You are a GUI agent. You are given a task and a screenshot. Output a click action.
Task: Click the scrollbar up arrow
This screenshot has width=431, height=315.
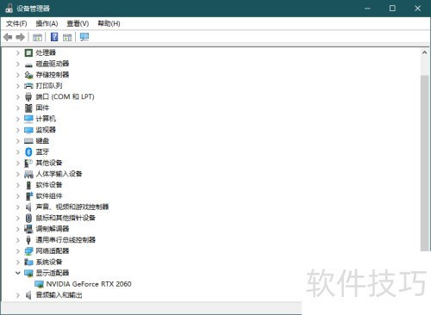pos(424,52)
